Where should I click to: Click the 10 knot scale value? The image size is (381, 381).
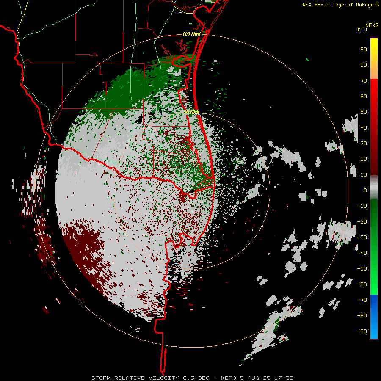click(x=364, y=175)
